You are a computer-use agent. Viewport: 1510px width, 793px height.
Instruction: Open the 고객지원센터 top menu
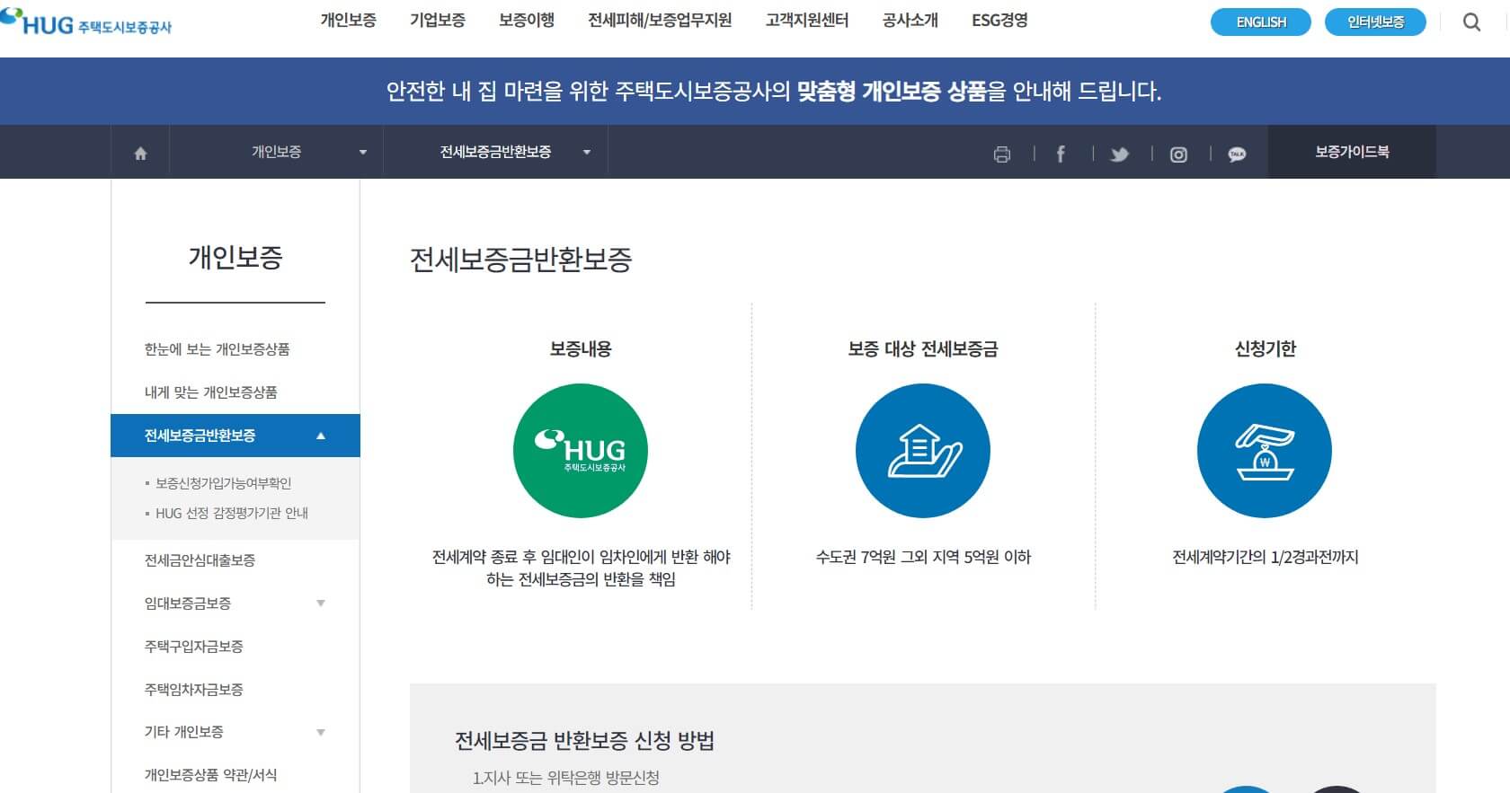(x=807, y=20)
